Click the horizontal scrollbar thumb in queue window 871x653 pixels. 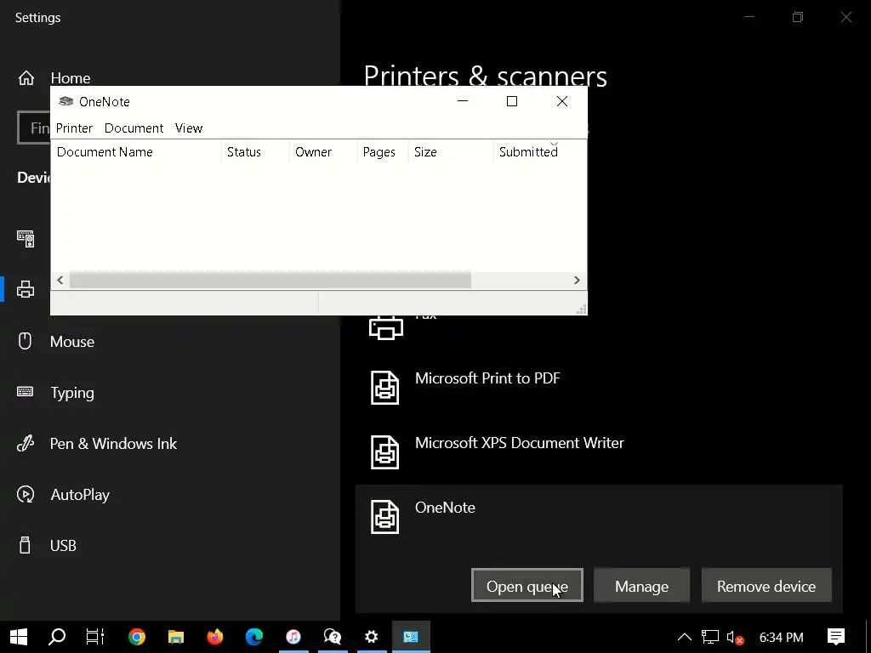click(270, 281)
